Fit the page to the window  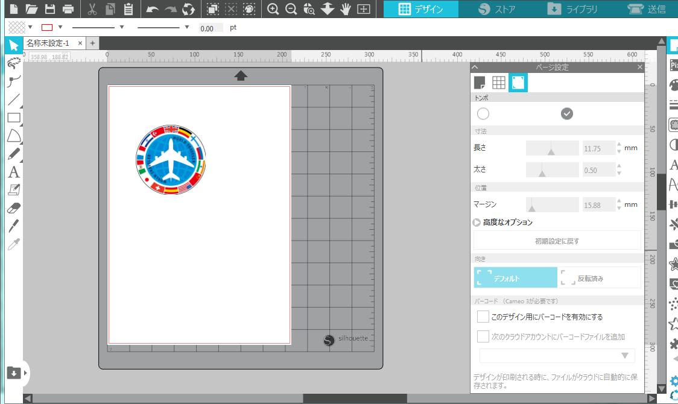click(x=364, y=8)
